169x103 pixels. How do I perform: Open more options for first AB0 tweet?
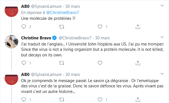162,6
